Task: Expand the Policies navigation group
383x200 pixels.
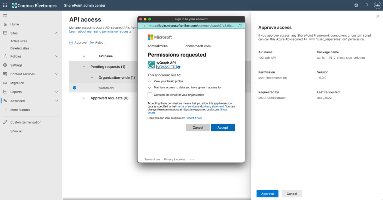Action: pyautogui.click(x=57, y=56)
